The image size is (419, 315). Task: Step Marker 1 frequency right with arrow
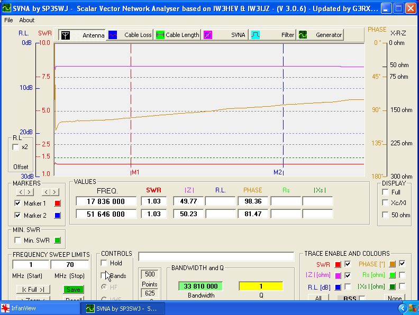pos(30,192)
